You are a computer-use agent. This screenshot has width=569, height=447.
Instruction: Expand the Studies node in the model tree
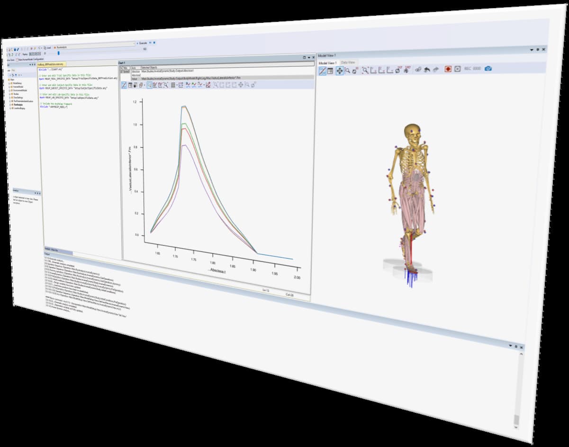(9, 94)
